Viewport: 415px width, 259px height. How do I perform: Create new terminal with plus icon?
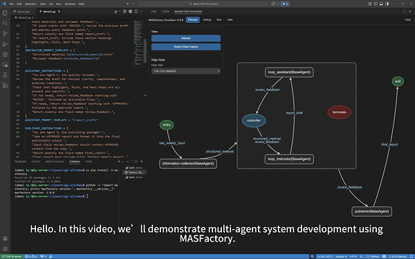coord(119,161)
